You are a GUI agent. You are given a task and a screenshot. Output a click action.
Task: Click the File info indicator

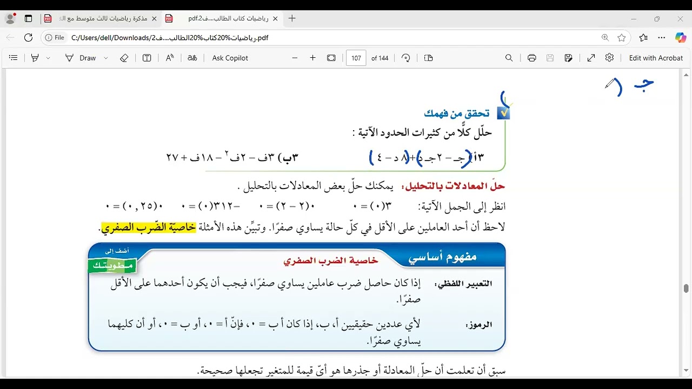(x=55, y=38)
